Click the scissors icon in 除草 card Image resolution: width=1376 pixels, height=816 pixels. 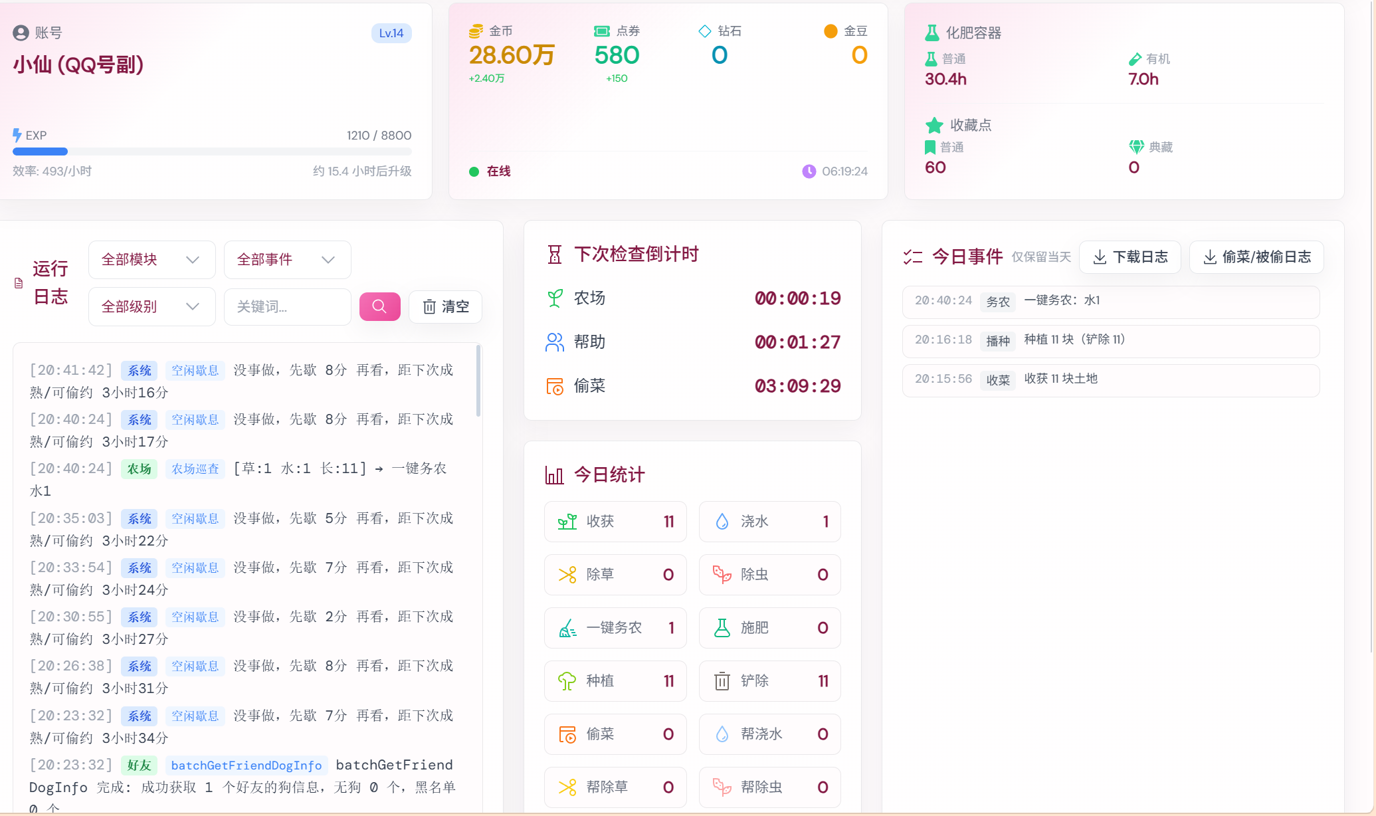tap(567, 575)
